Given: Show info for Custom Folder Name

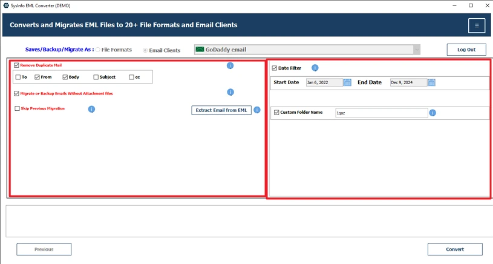Looking at the screenshot, I should tap(433, 113).
